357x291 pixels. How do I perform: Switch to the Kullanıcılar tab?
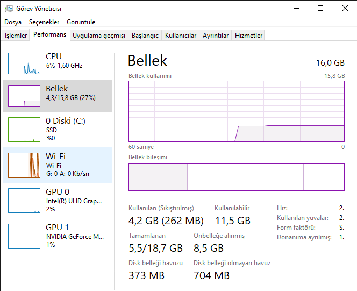(x=181, y=36)
